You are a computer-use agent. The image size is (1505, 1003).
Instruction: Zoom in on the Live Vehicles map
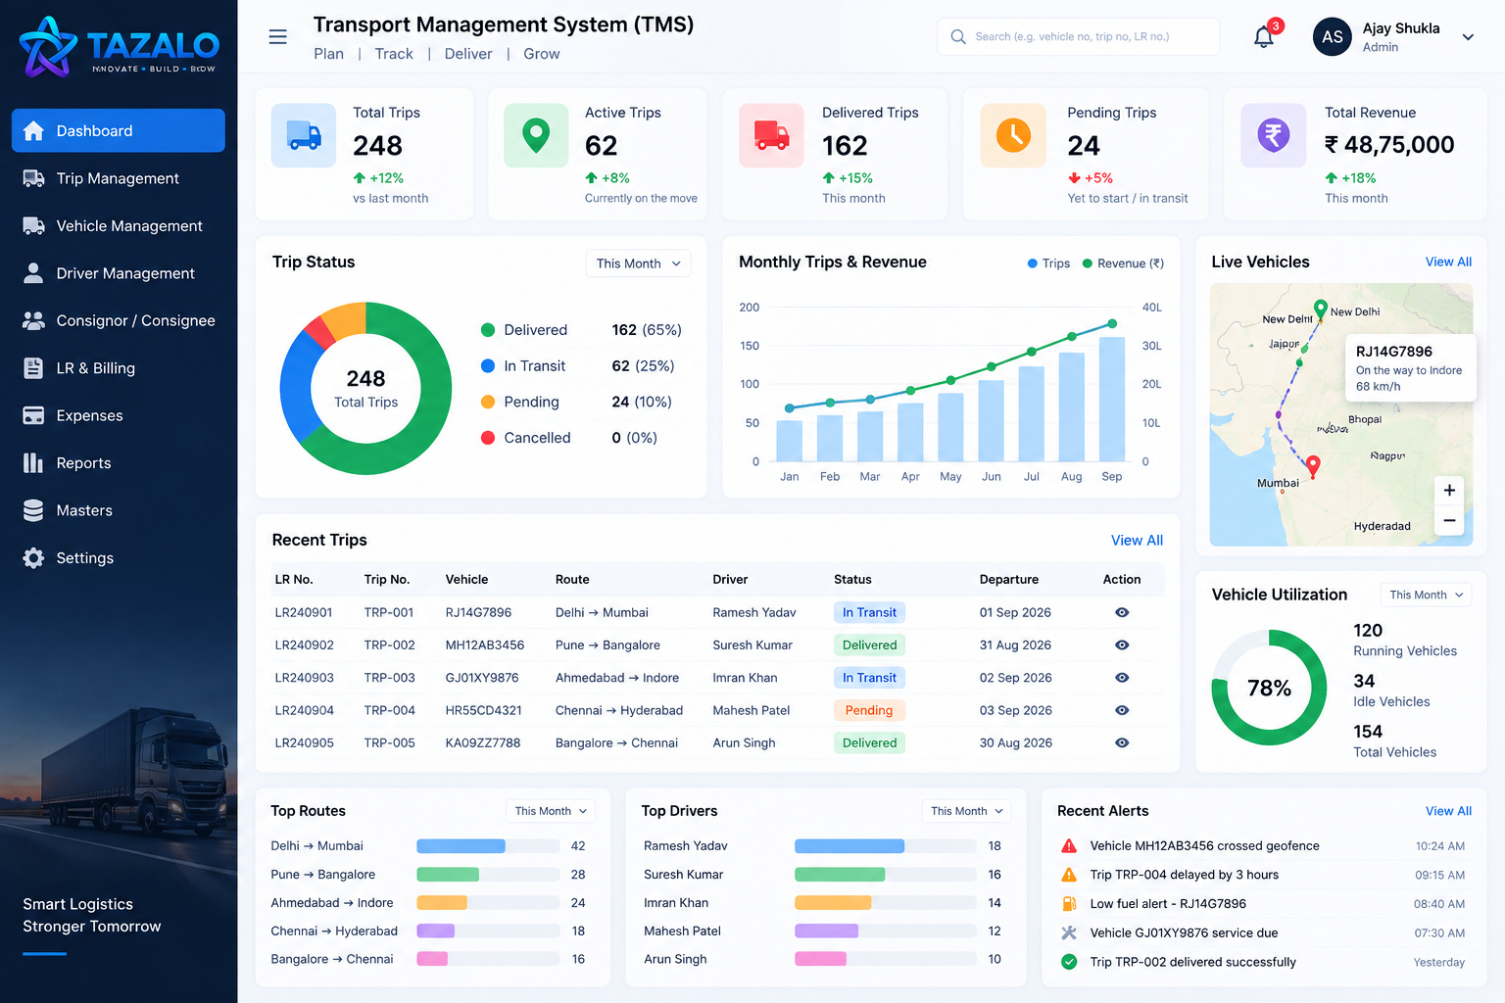pyautogui.click(x=1449, y=491)
